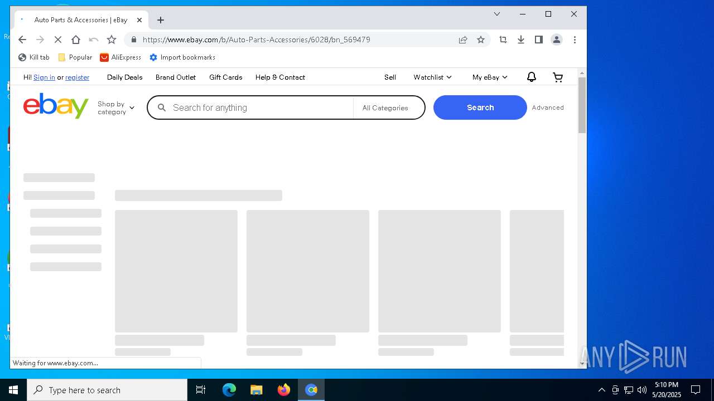
Task: Launch Firefox from taskbar
Action: pos(284,390)
